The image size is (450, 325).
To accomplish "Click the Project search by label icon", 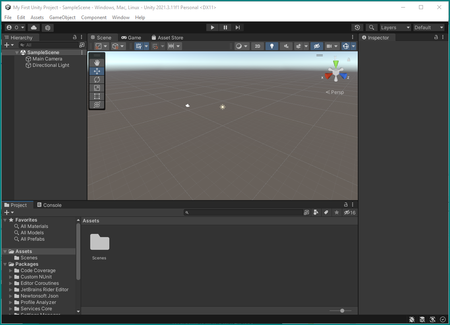I will pos(326,212).
